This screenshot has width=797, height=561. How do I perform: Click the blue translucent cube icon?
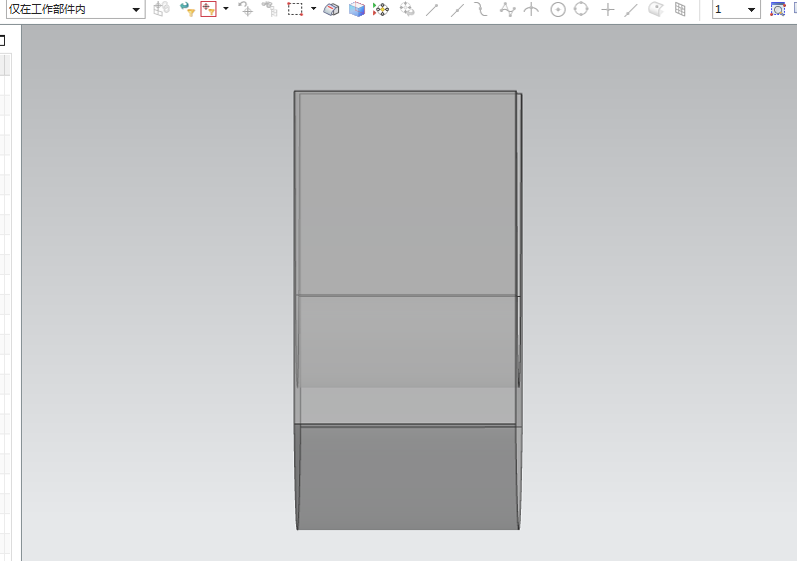(x=357, y=9)
